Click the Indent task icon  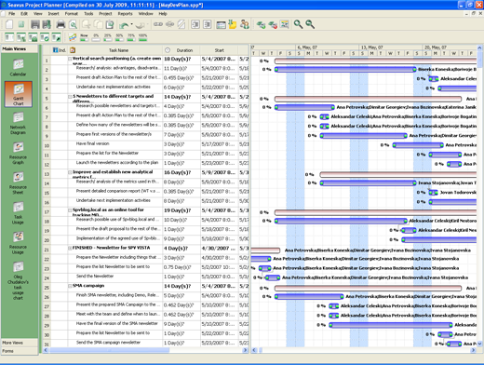coord(208,24)
